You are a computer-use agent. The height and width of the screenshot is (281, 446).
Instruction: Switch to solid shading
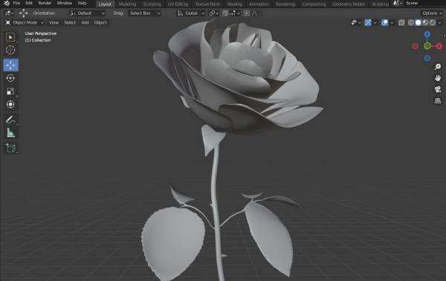[x=418, y=22]
